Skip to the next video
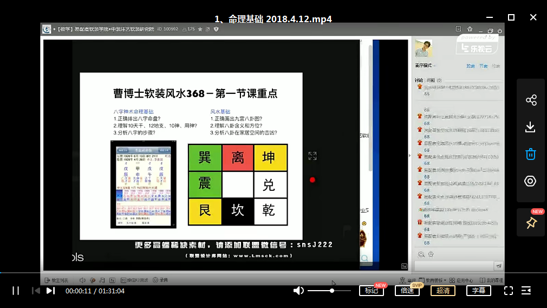Screen dimensions: 547x308 (x=50, y=291)
